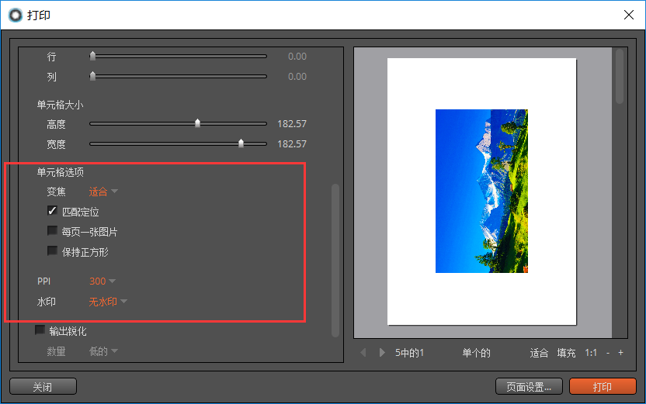Zoom out preview with minus icon
This screenshot has height=404, width=646.
coord(608,353)
